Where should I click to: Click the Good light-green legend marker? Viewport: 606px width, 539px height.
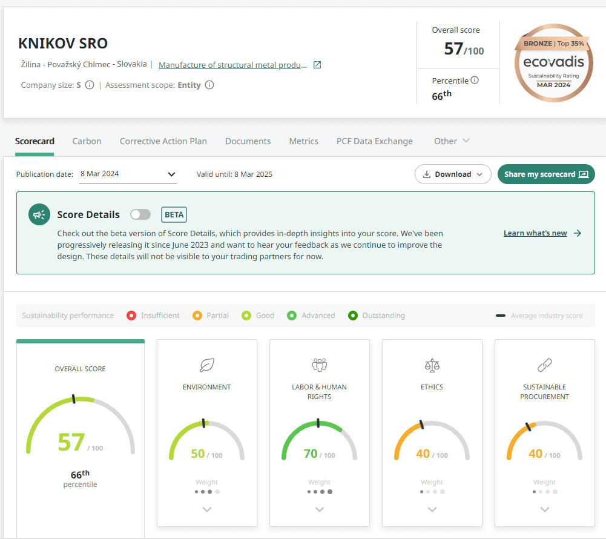(x=246, y=316)
